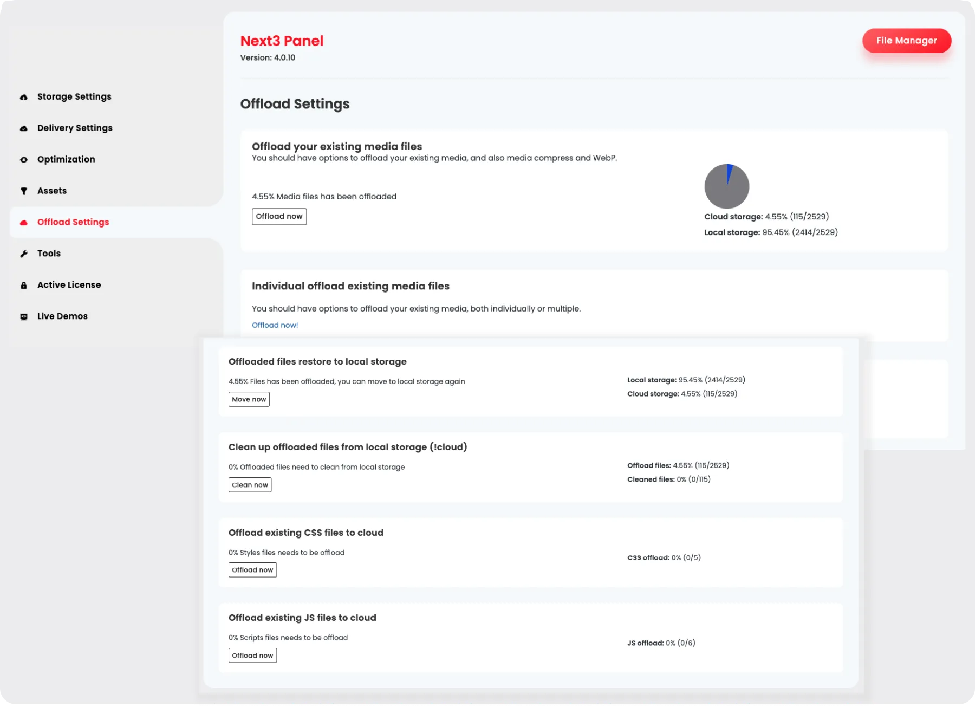Click the Optimization eye icon

[x=24, y=160]
